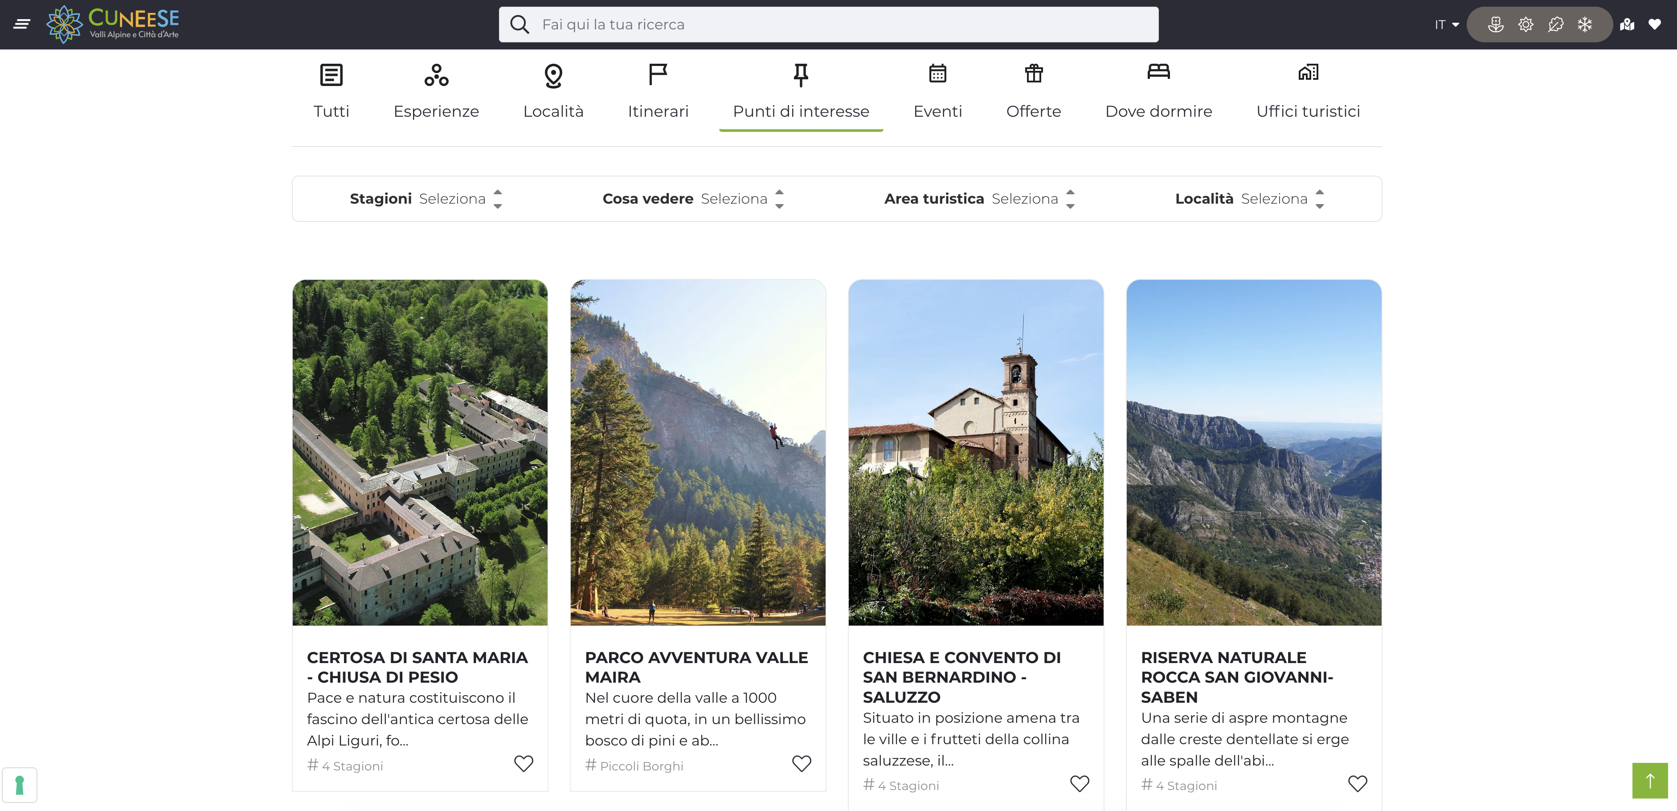Click 'Situato in posizione amena tra' description
The height and width of the screenshot is (811, 1677).
(971, 739)
